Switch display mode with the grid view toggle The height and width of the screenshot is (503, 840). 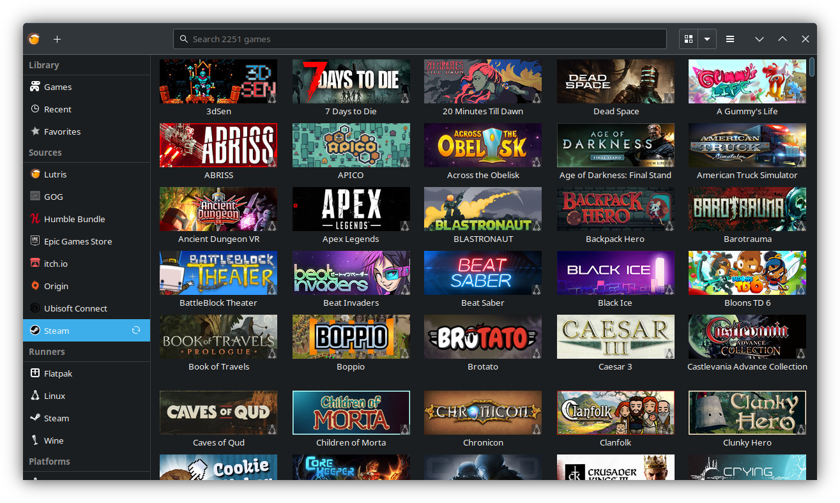tap(689, 39)
